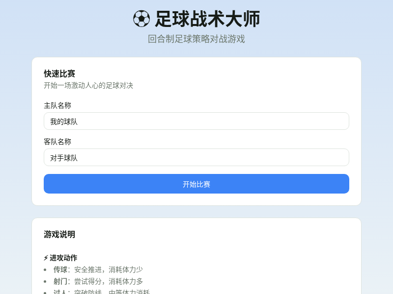The width and height of the screenshot is (393, 294).
Task: Click the bold 射门 text in the list
Action: 61,281
